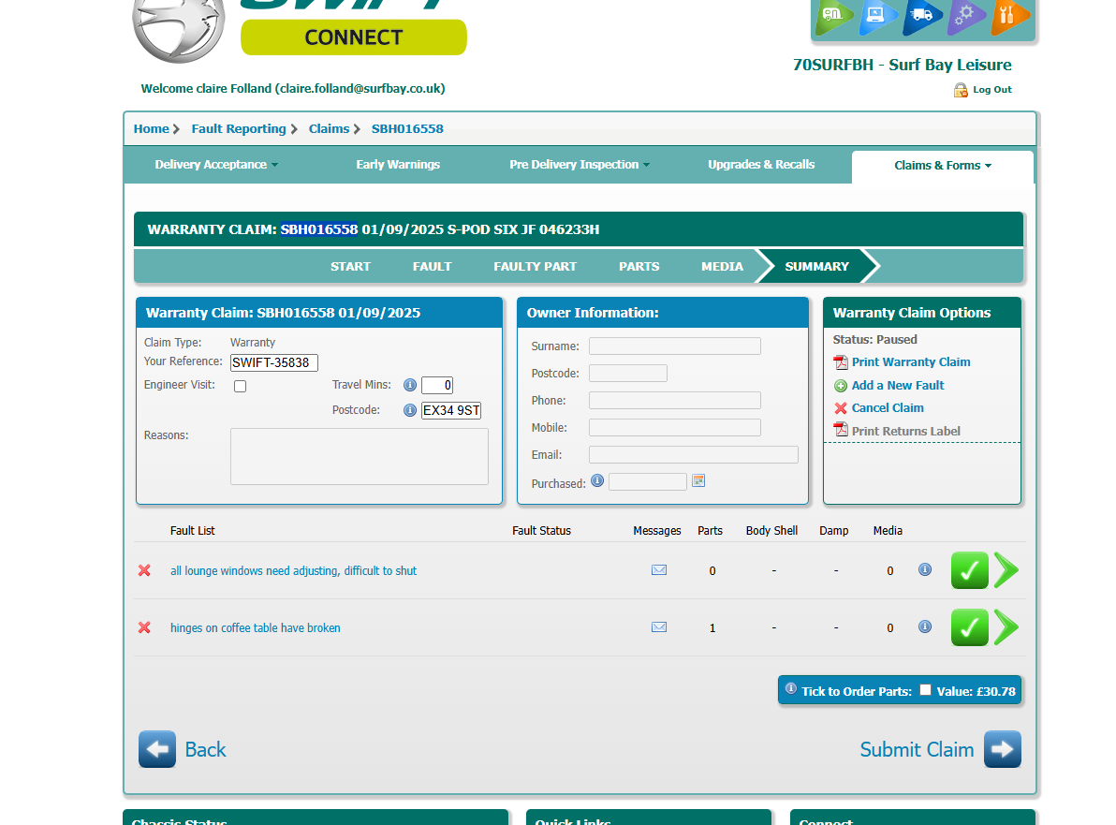Click the Claims breadcrumb link
The width and height of the screenshot is (1116, 825).
[329, 129]
